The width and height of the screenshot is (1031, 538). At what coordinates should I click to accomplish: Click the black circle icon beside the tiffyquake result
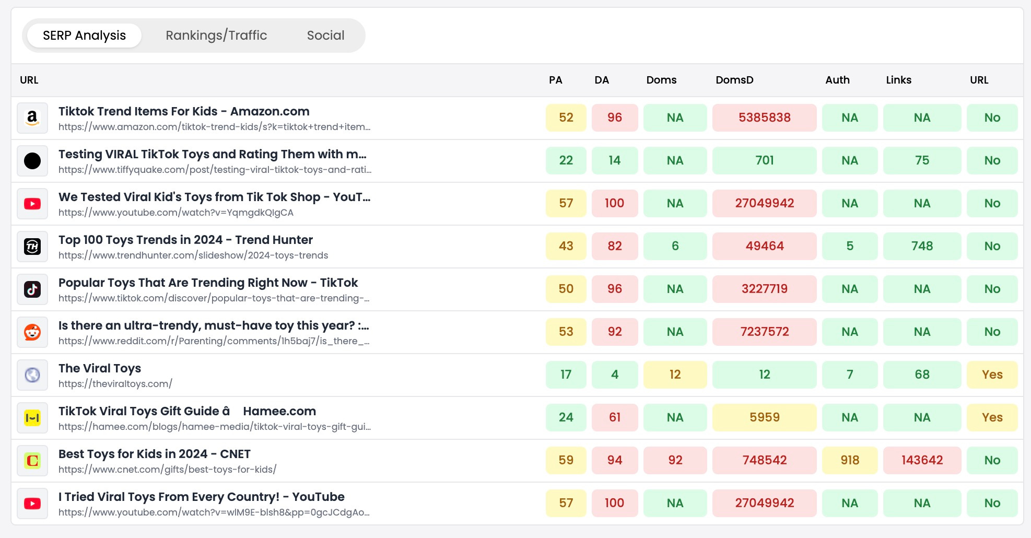coord(32,161)
